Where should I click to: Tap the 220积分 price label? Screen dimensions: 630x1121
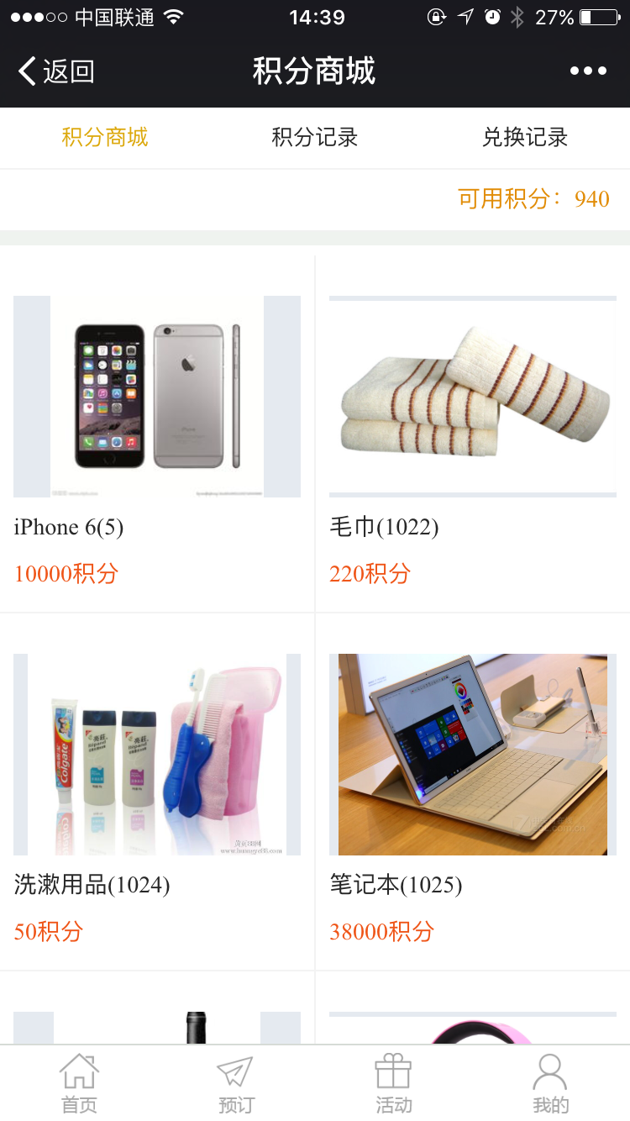pos(370,574)
